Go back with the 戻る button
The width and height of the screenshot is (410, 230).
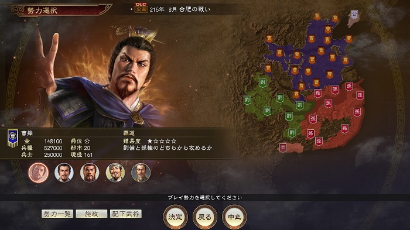205,217
